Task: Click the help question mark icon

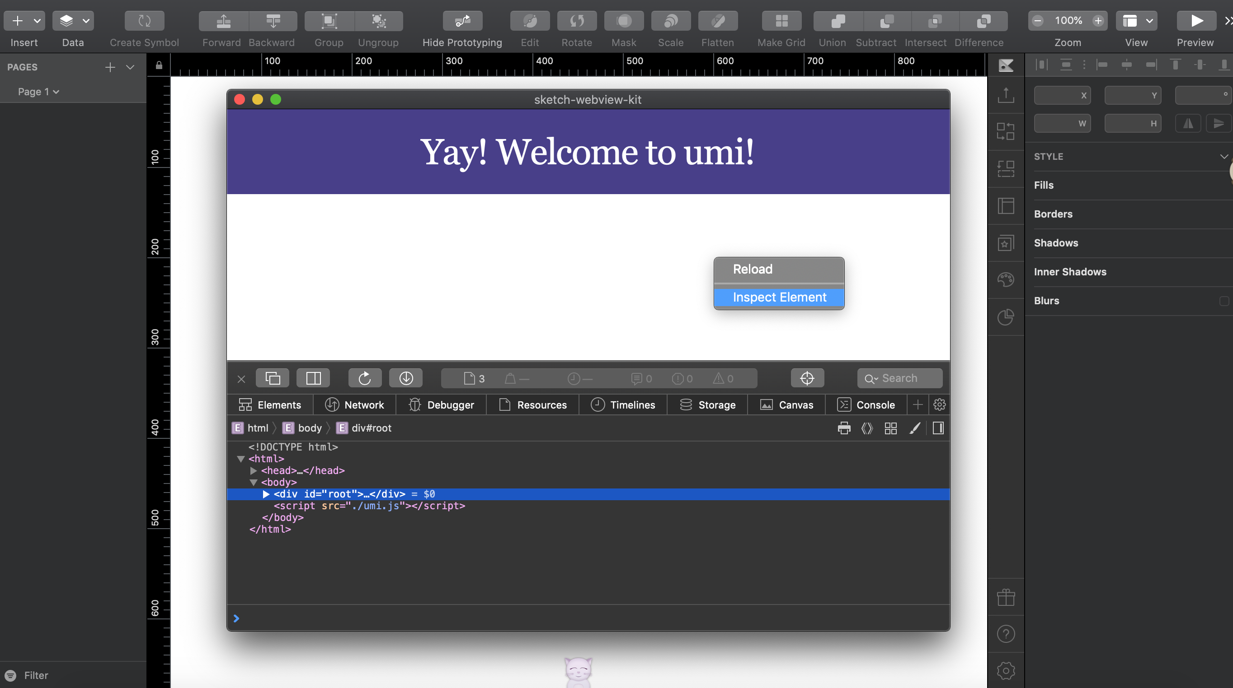Action: 1006,634
